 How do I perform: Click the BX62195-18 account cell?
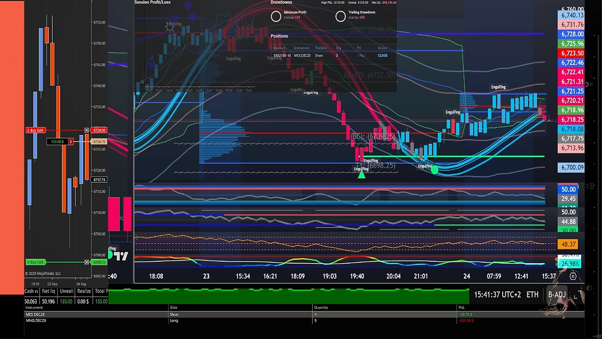coord(283,56)
